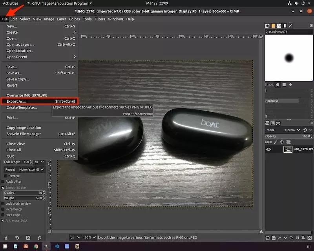The height and width of the screenshot is (251, 314).
Task: Switch to the Layers tab icon
Action: tap(267, 123)
